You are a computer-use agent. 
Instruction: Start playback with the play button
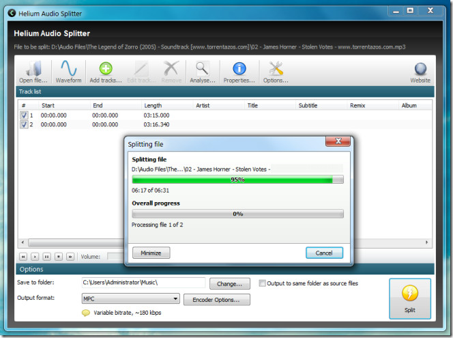(x=35, y=257)
